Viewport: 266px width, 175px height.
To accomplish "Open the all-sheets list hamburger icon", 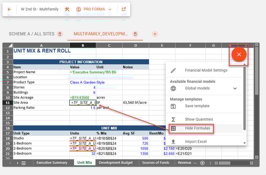I will click(x=23, y=163).
